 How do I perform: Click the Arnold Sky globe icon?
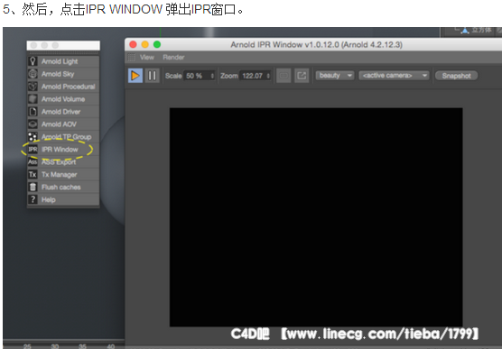[33, 74]
